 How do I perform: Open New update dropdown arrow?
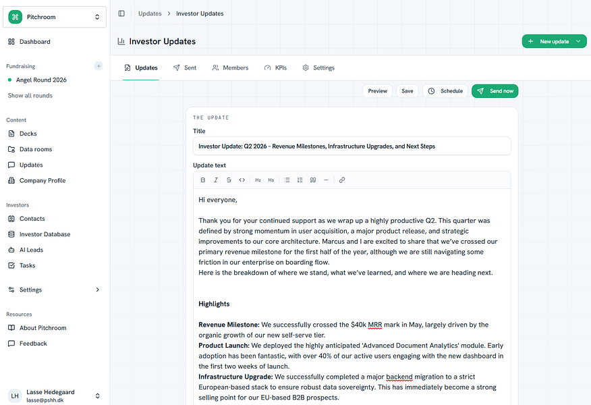579,41
